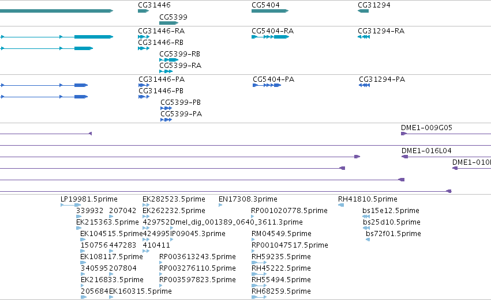Screen dimensions: 491x300
Task: Click the LP19981.5prime EST glyph
Action: click(71, 205)
